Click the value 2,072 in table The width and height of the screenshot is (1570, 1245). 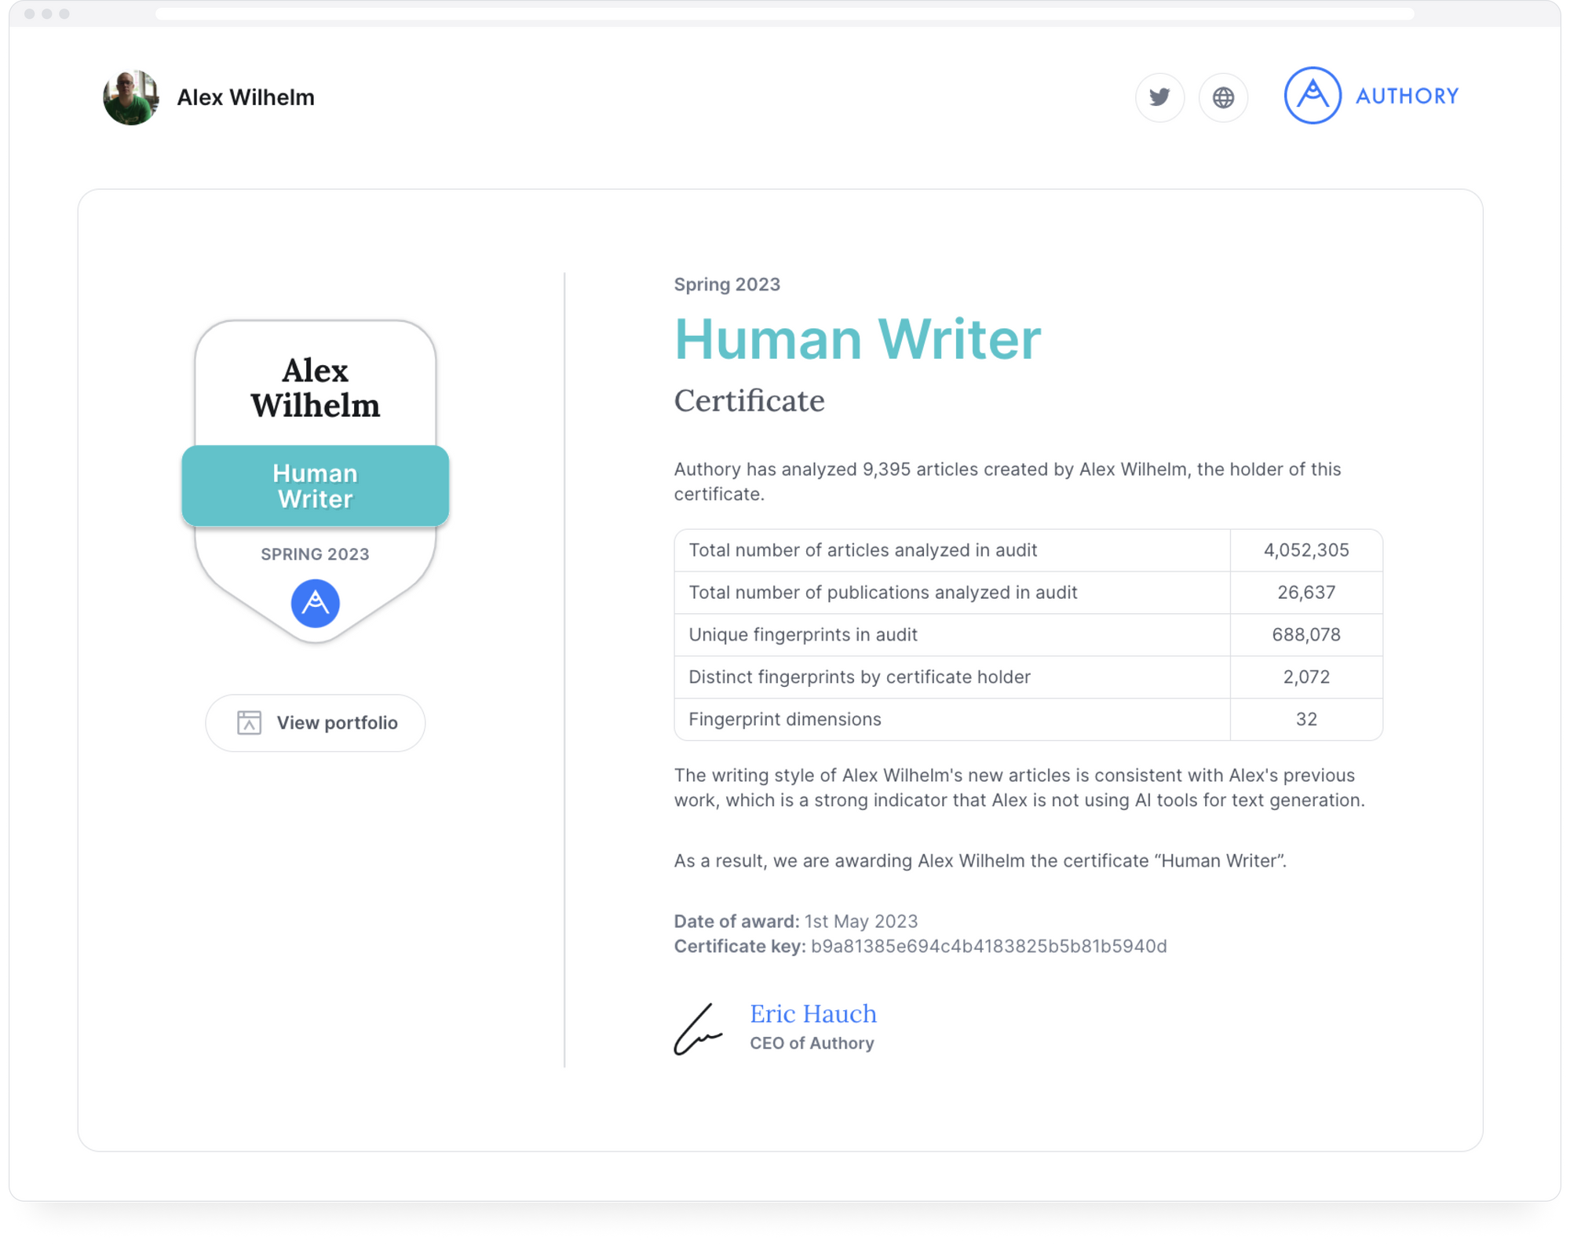pos(1306,677)
